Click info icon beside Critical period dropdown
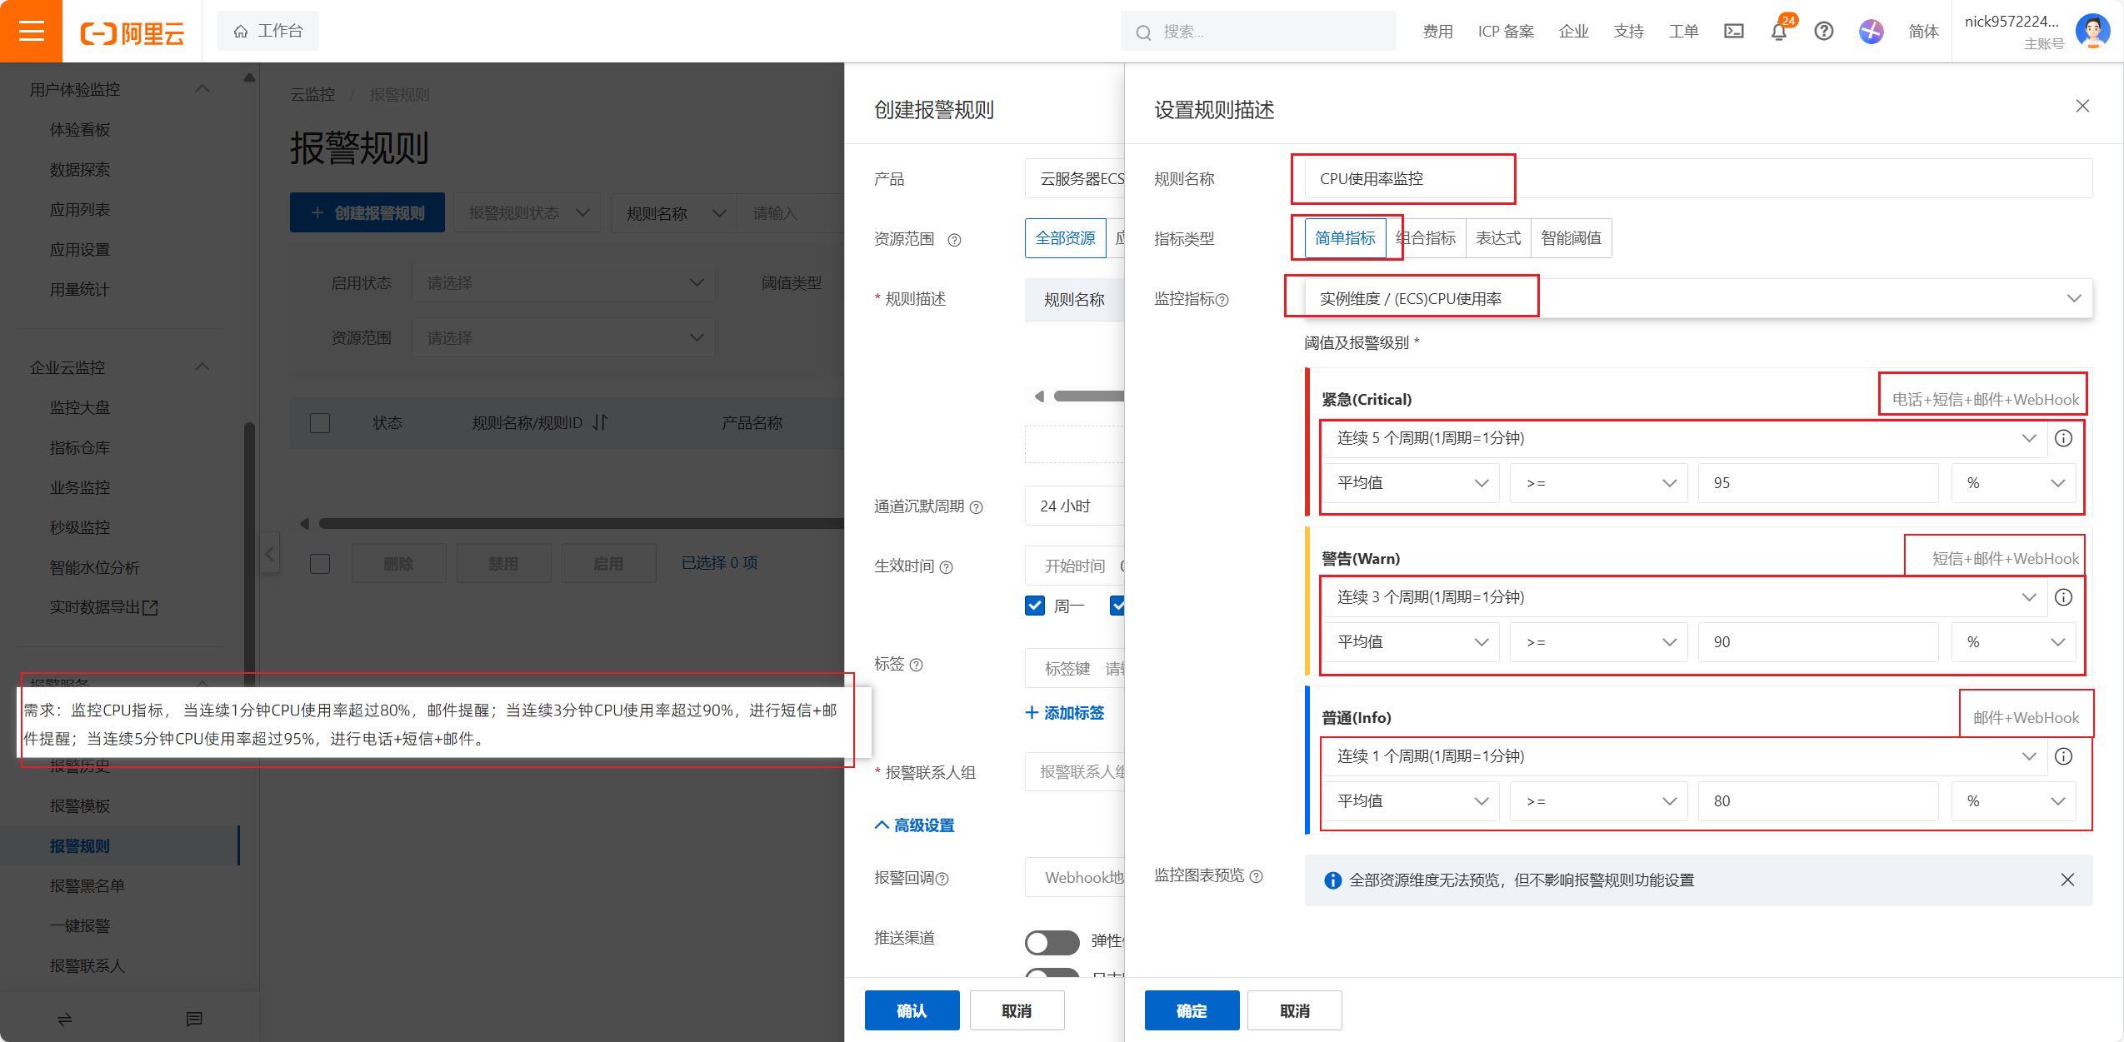 [2063, 438]
